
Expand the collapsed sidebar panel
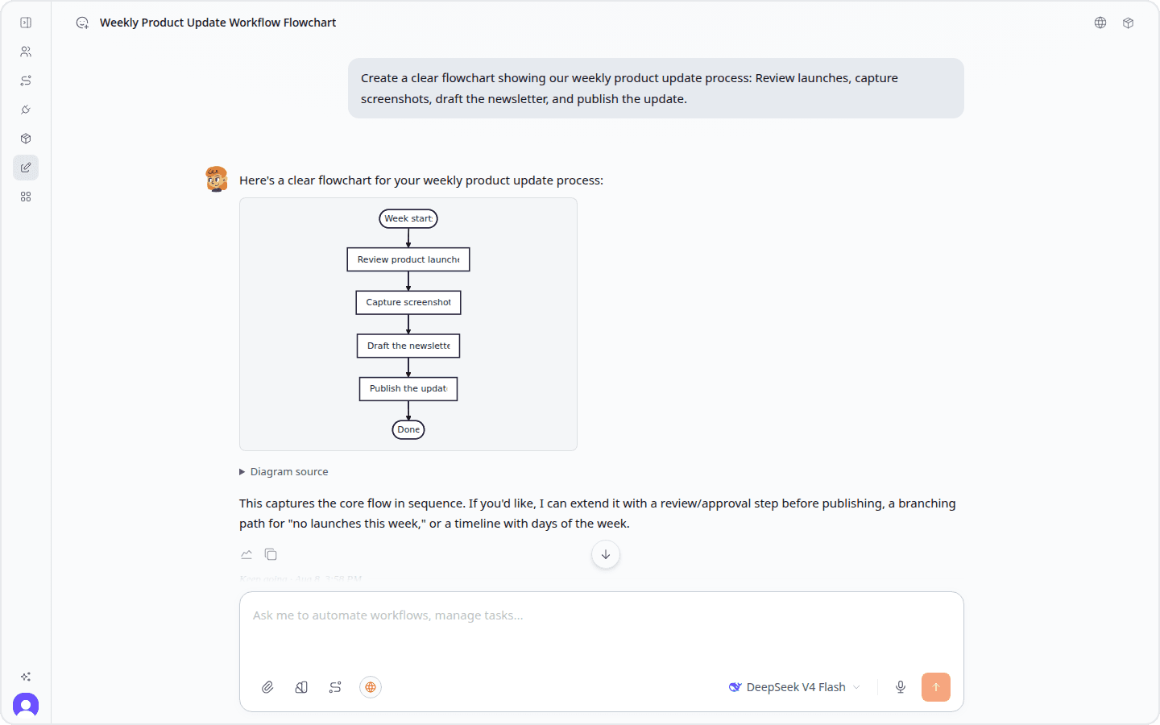26,23
